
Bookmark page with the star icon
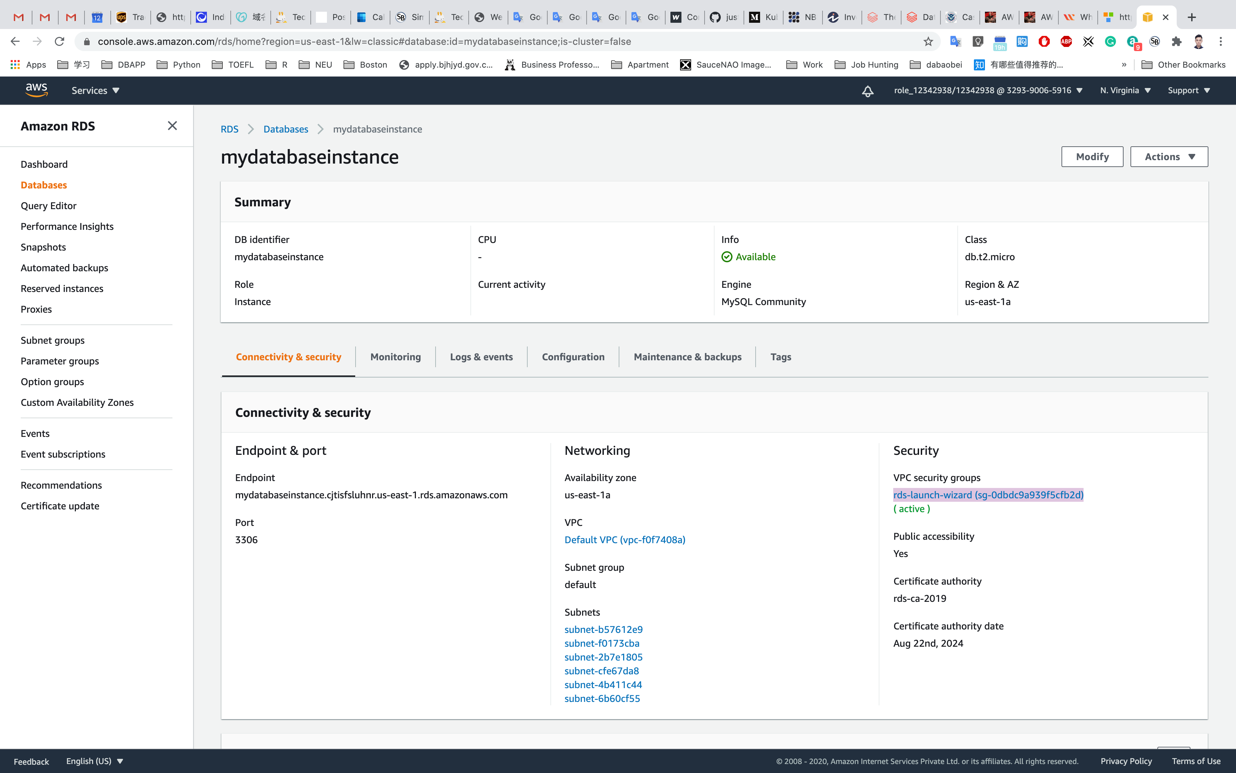pos(928,41)
